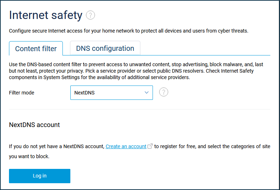Switch to the DNS configuration tab

pyautogui.click(x=105, y=48)
